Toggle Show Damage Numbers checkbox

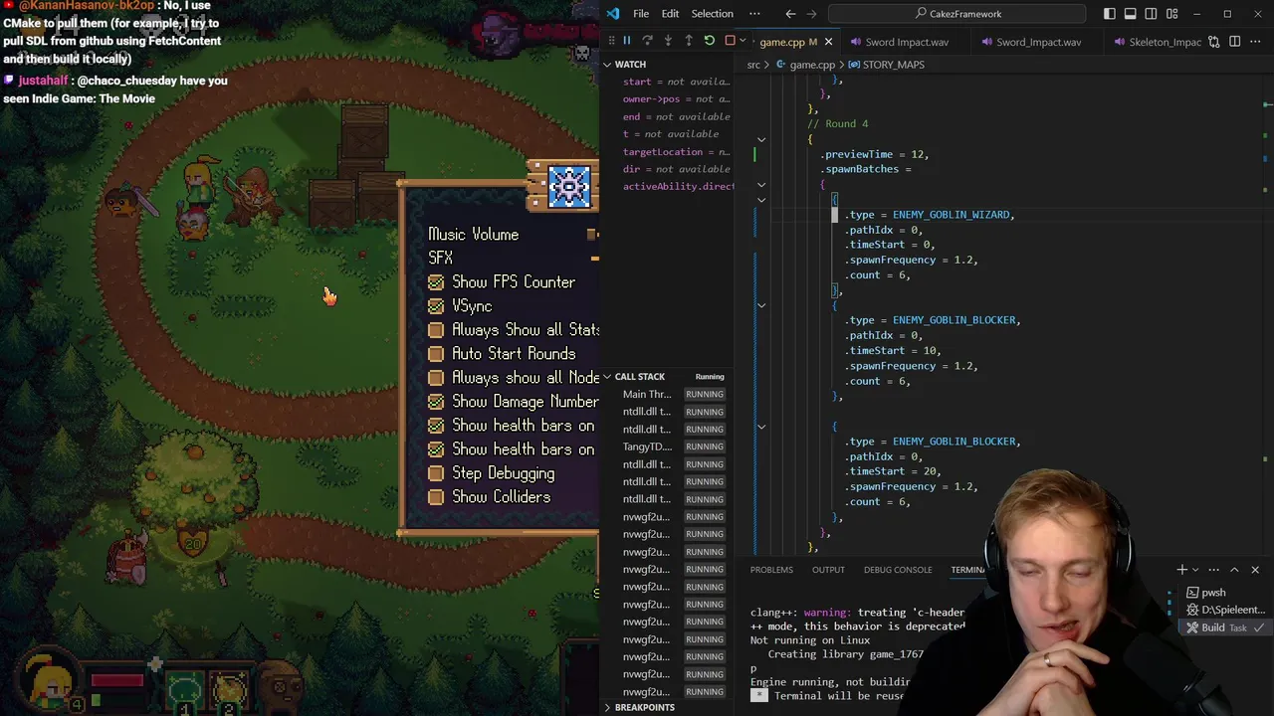(x=436, y=402)
